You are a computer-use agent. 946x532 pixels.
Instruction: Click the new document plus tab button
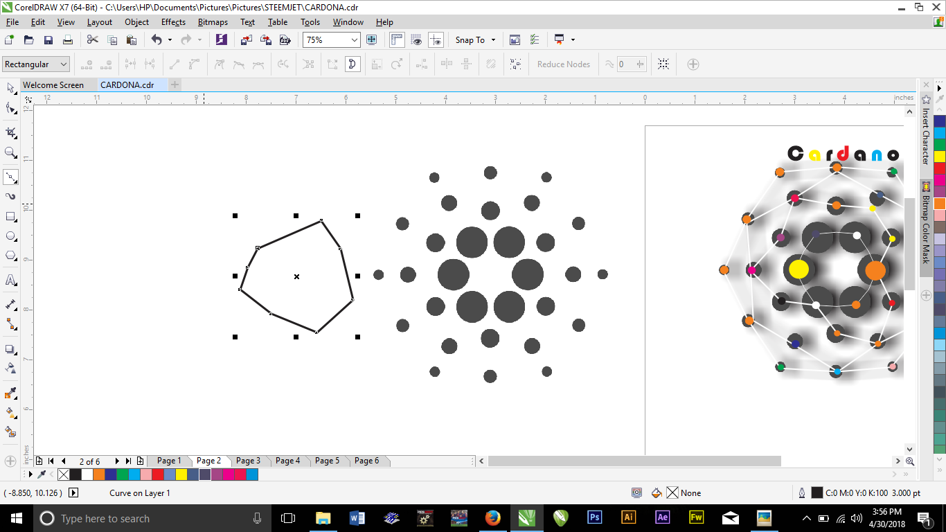(175, 85)
